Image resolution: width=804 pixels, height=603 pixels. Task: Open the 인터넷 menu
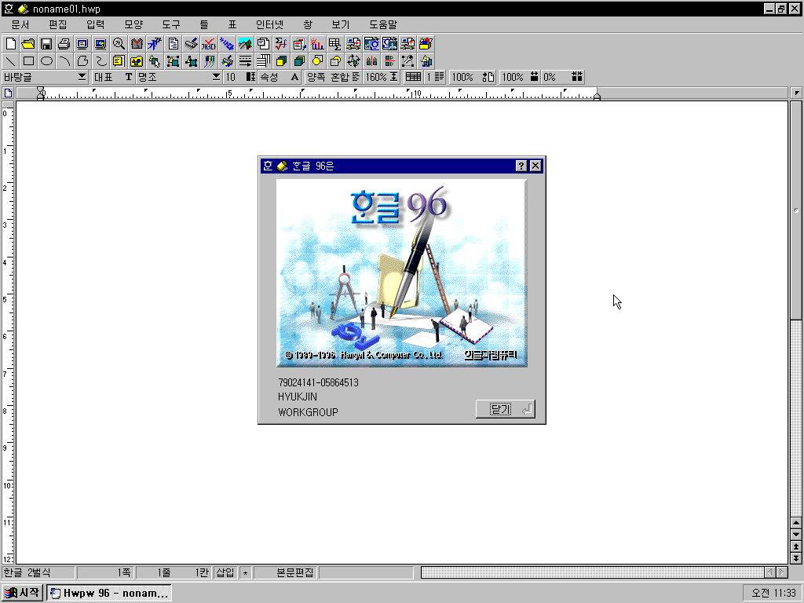pos(270,24)
